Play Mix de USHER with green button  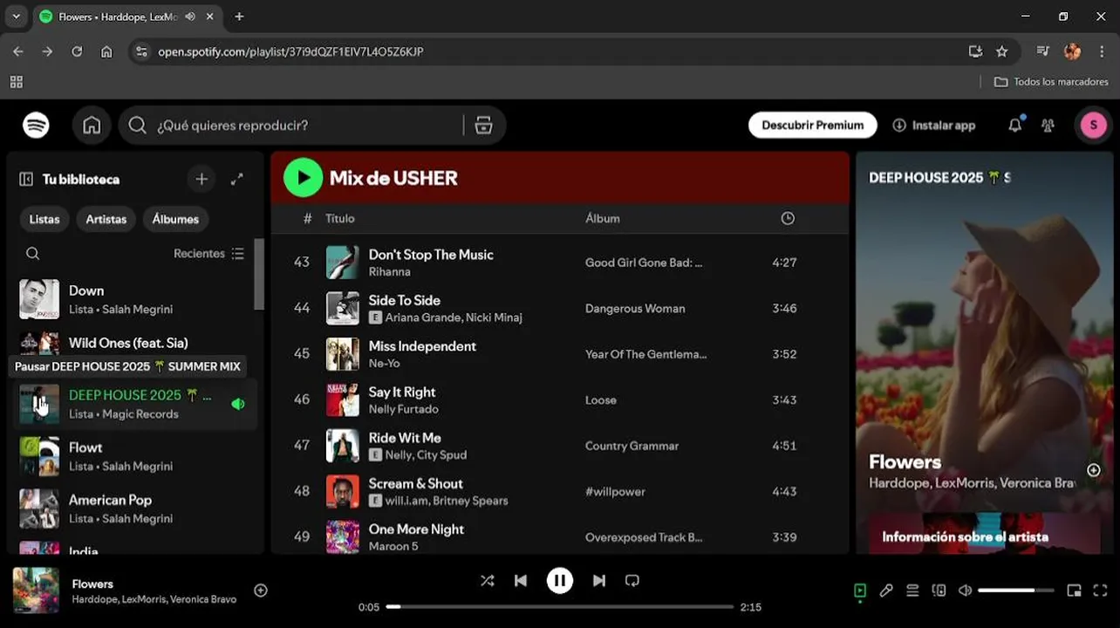coord(303,178)
